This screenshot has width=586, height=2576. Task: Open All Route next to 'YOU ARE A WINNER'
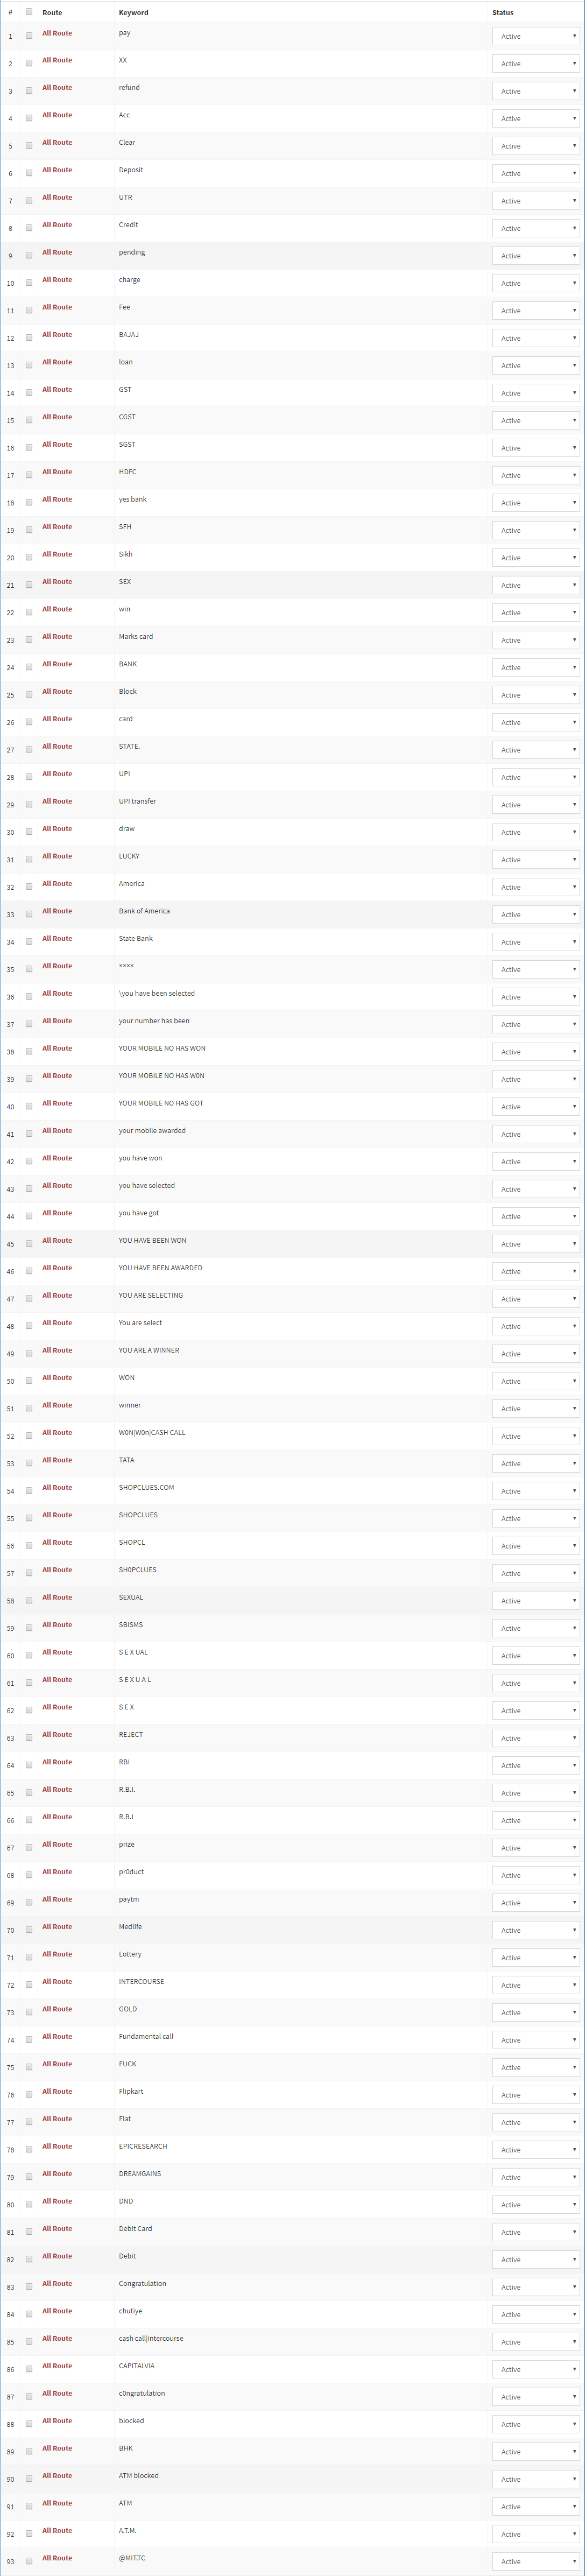(57, 1350)
